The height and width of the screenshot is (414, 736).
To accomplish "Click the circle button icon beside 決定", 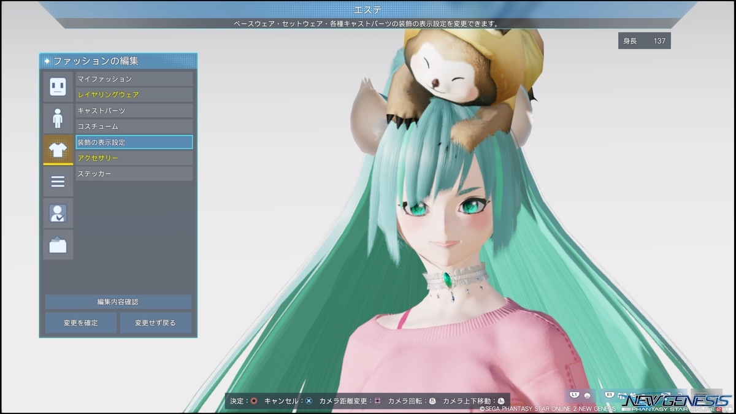I will coord(253,401).
